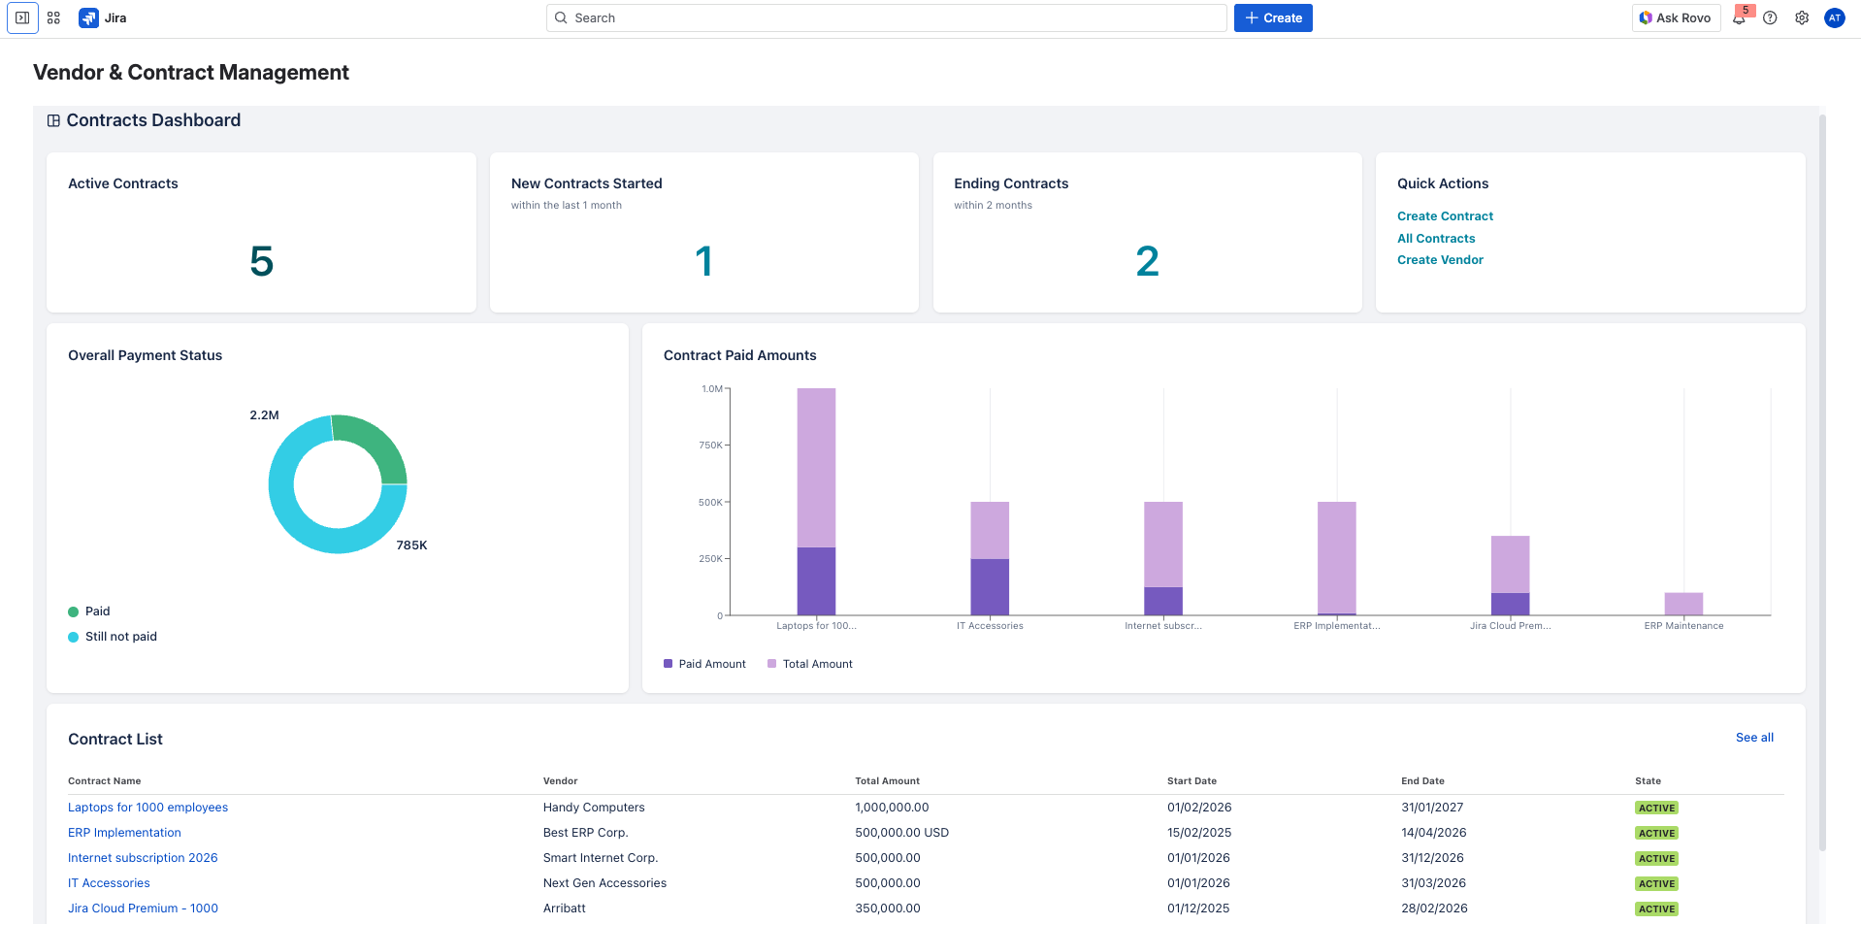Screen dimensions: 1861x925
Task: Toggle the Still not paid legend entry
Action: pyautogui.click(x=113, y=637)
